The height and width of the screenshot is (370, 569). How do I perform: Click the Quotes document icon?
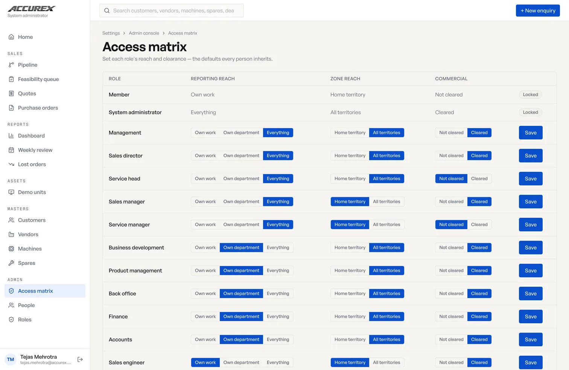(11, 93)
